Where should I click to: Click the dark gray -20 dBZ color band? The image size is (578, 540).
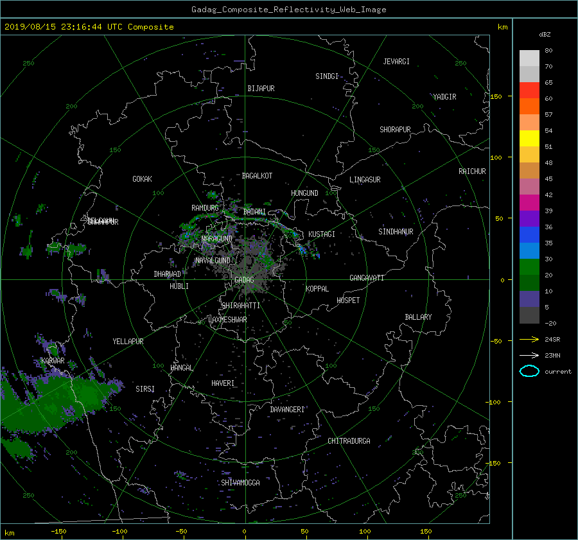529,315
